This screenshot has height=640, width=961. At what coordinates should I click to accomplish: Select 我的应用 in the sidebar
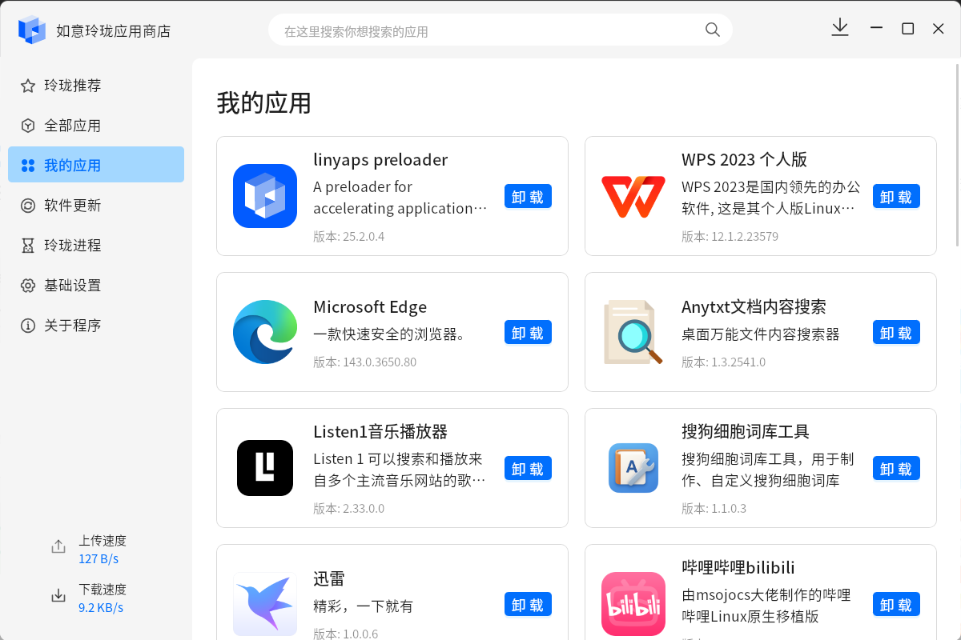tap(96, 166)
